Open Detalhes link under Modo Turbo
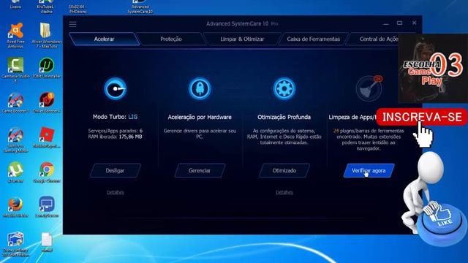 click(116, 192)
